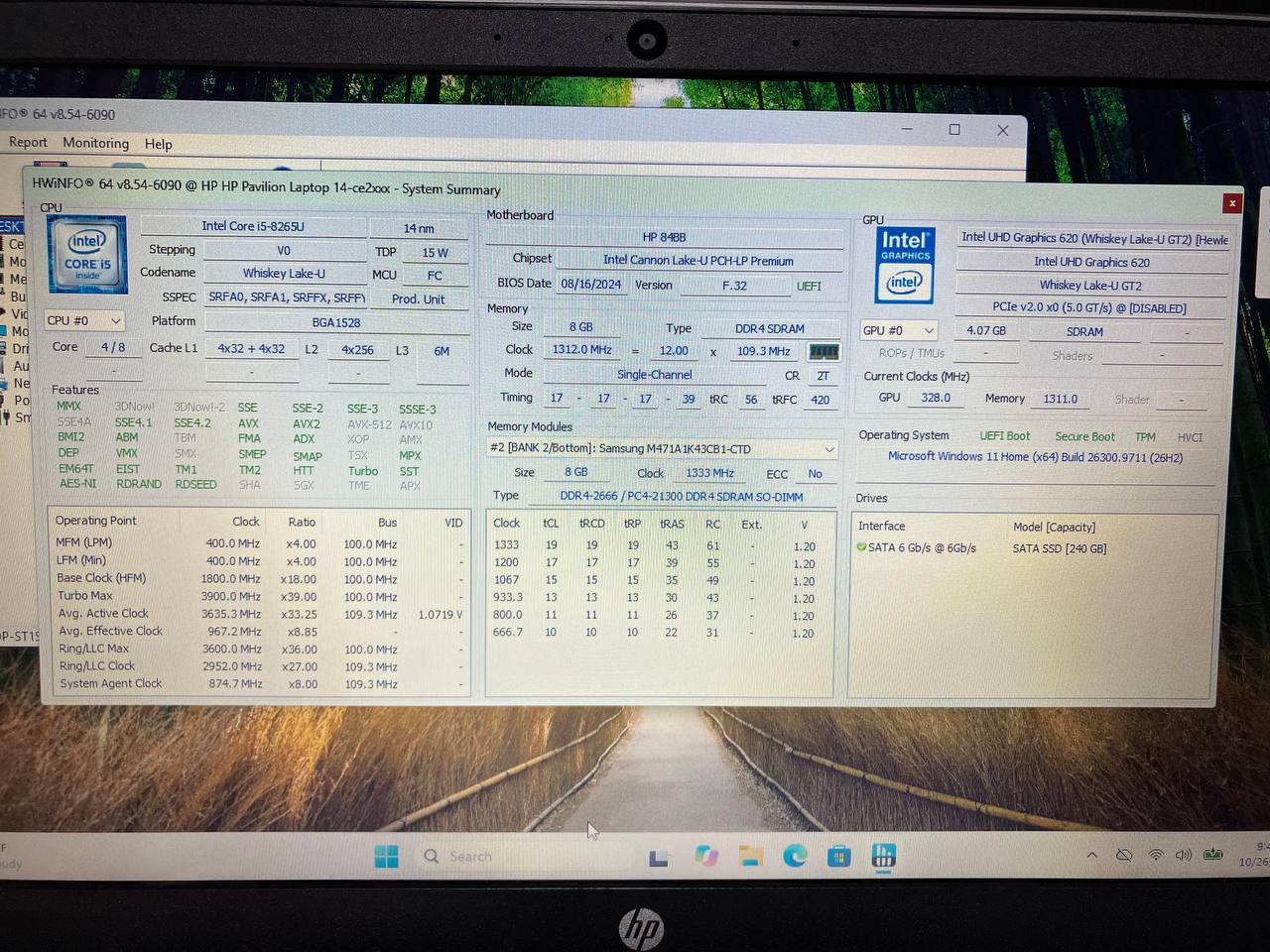
Task: Open Microsoft Store from the taskbar
Action: click(839, 856)
